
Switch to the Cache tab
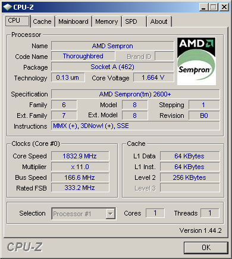pyautogui.click(x=42, y=21)
